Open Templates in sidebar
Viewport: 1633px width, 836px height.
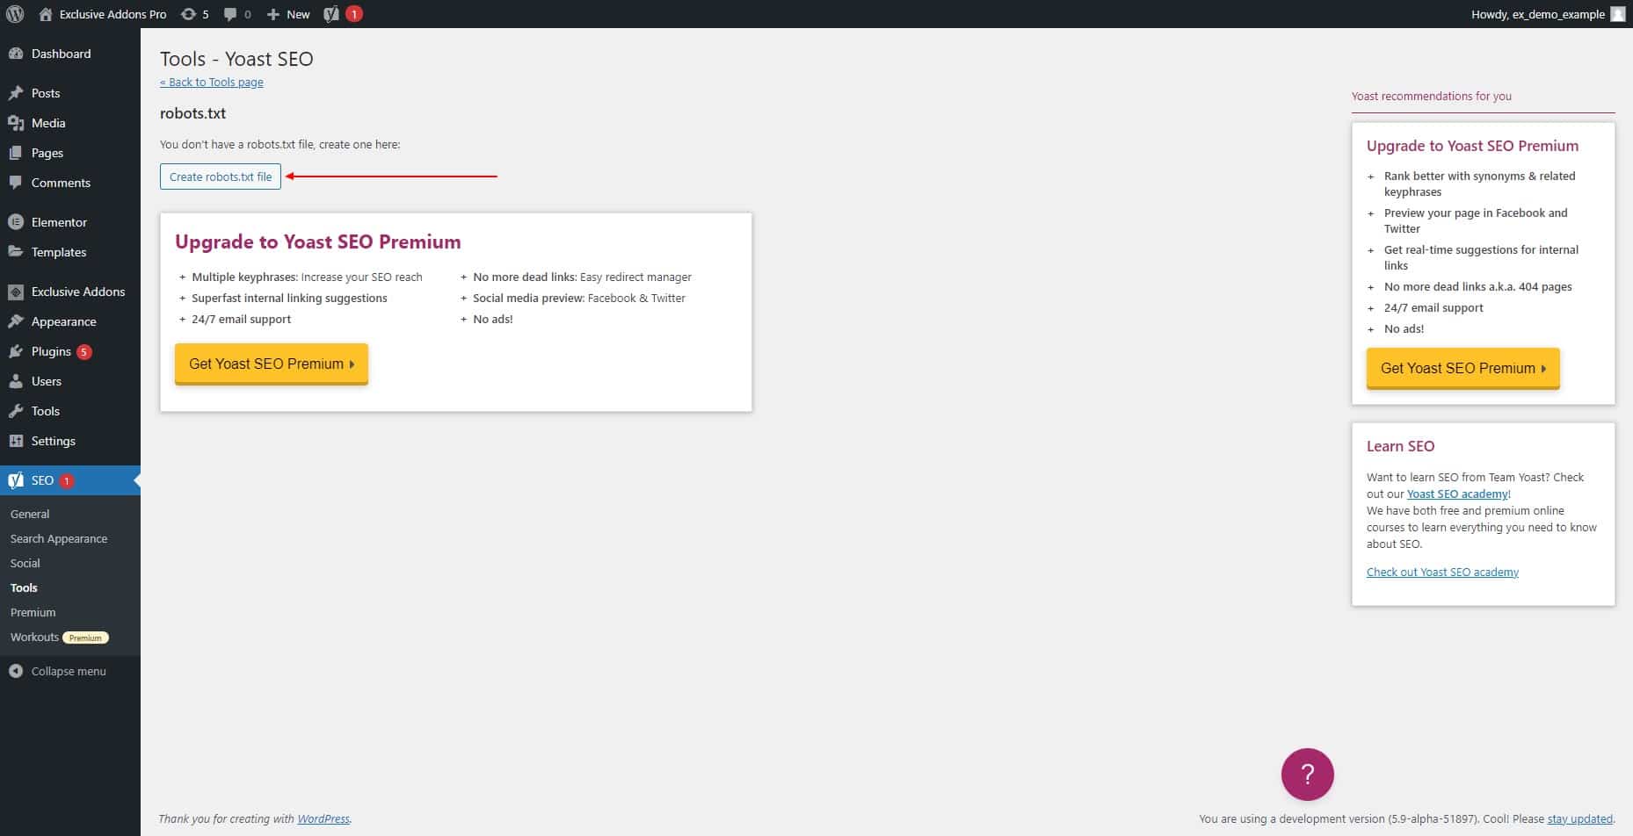pyautogui.click(x=70, y=252)
